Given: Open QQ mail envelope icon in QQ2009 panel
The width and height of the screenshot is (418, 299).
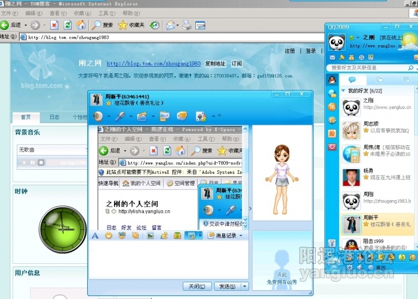Looking at the screenshot, I should click(x=333, y=57).
